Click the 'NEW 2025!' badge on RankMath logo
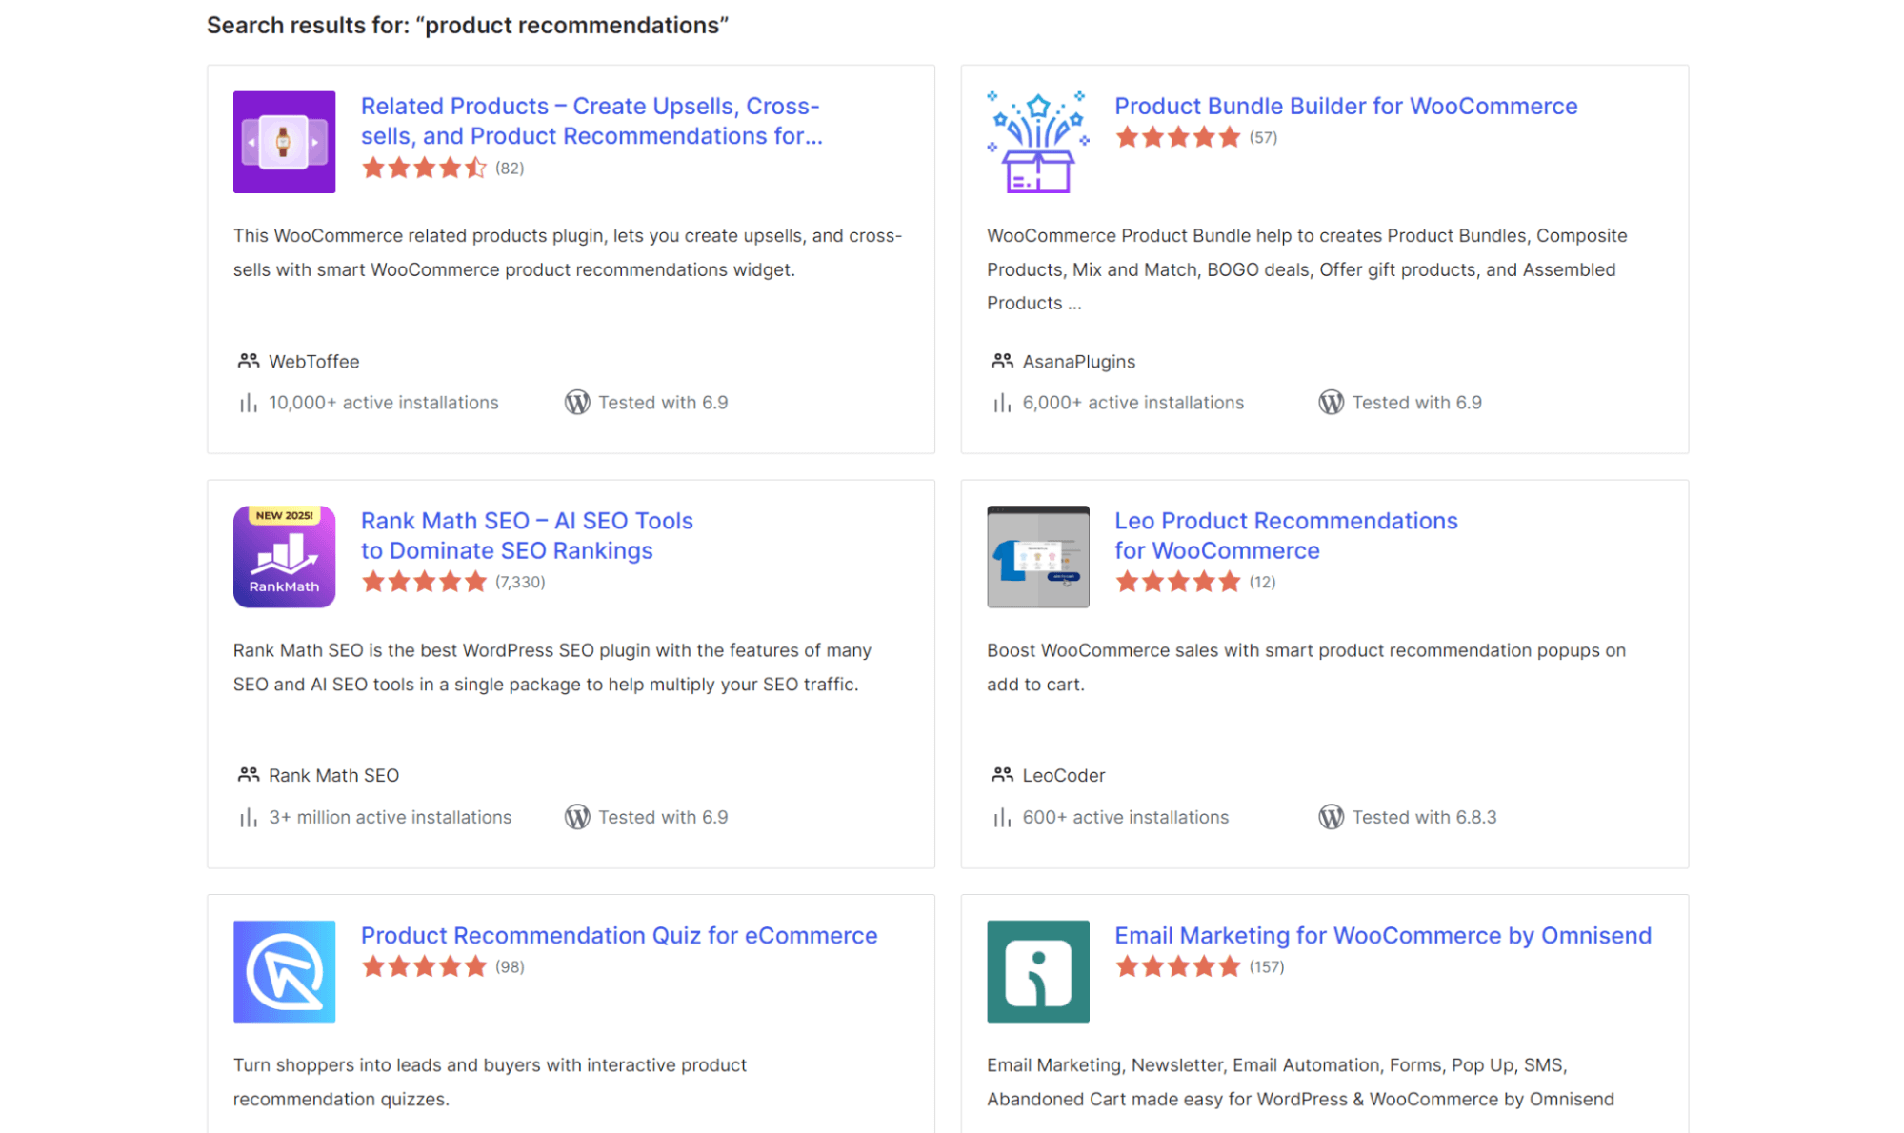Image resolution: width=1904 pixels, height=1133 pixels. coord(284,515)
